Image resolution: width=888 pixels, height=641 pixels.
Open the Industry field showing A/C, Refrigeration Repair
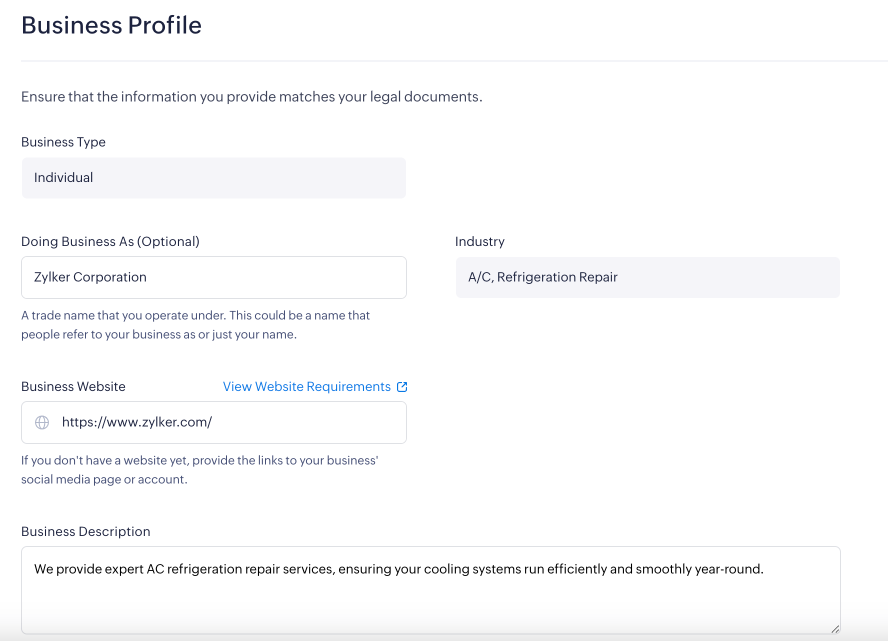[647, 277]
